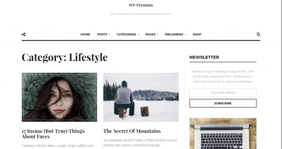Focus the Your email address field
This screenshot has width=282, height=149.
[x=223, y=92]
